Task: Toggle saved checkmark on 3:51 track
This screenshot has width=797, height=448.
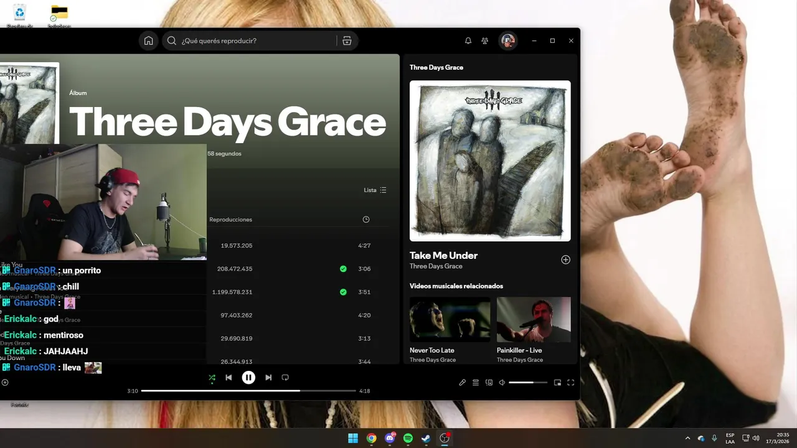Action: tap(343, 292)
